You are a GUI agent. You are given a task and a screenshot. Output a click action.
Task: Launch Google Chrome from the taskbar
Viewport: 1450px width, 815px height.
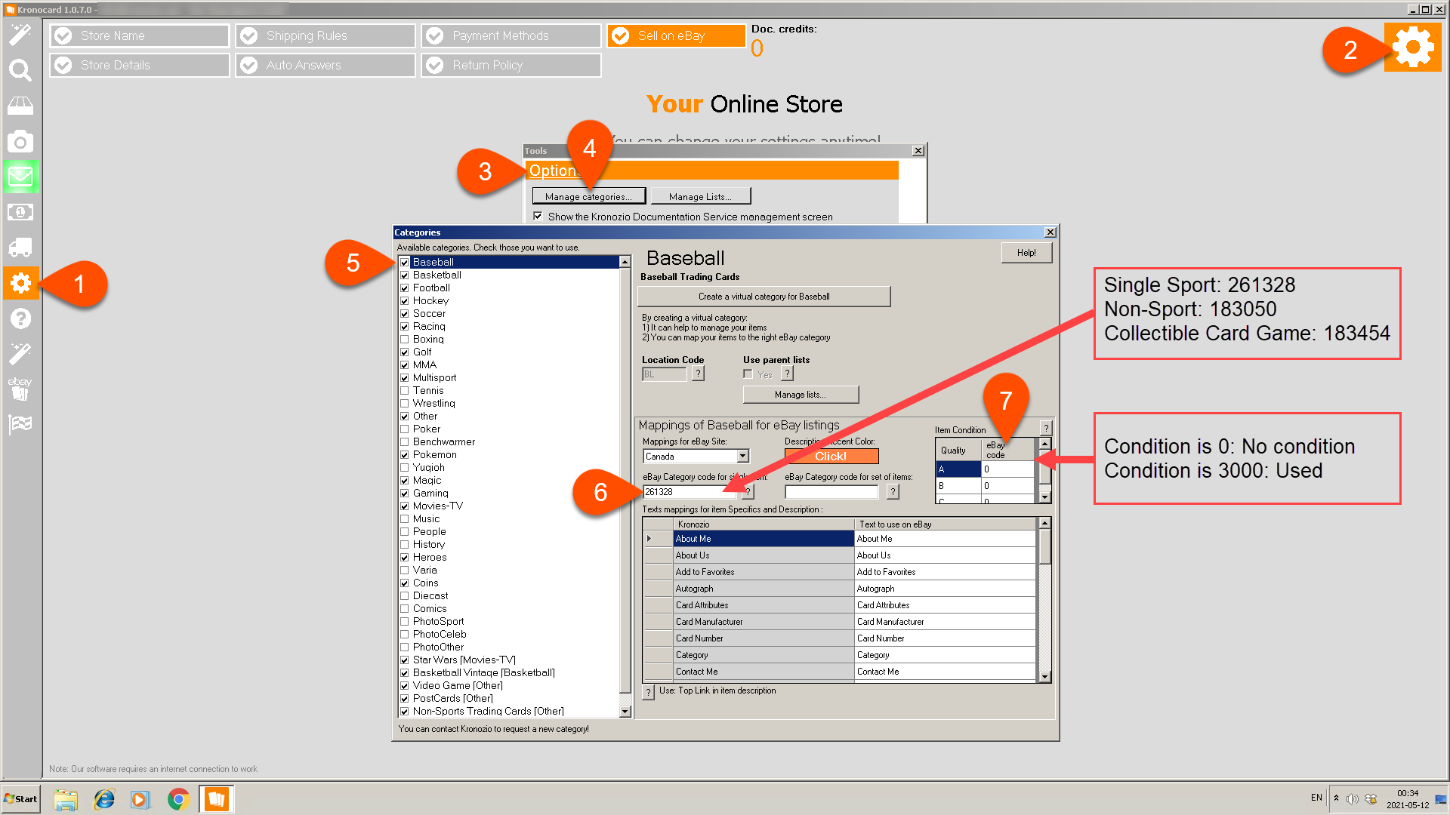pos(178,799)
